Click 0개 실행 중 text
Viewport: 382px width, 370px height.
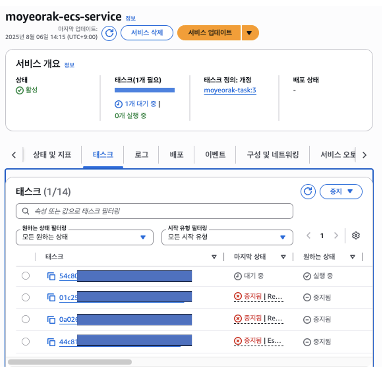(x=130, y=115)
